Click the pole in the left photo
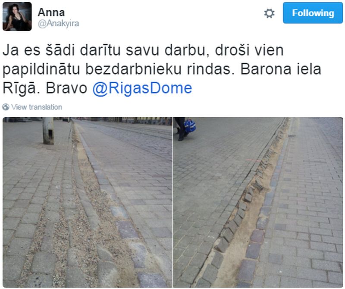This screenshot has height=289, width=345. pos(48,131)
